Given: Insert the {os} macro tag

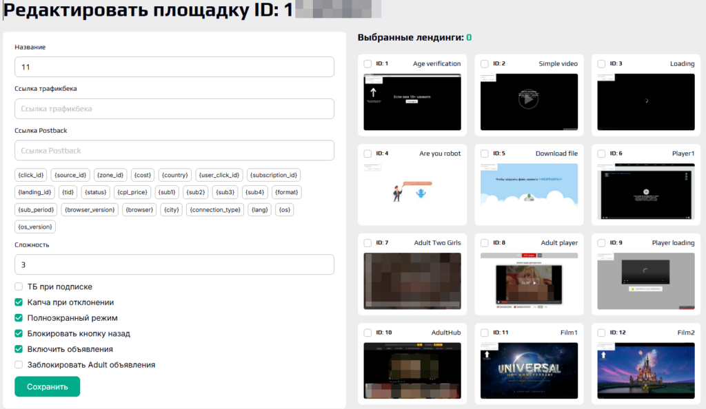Looking at the screenshot, I should coord(285,209).
